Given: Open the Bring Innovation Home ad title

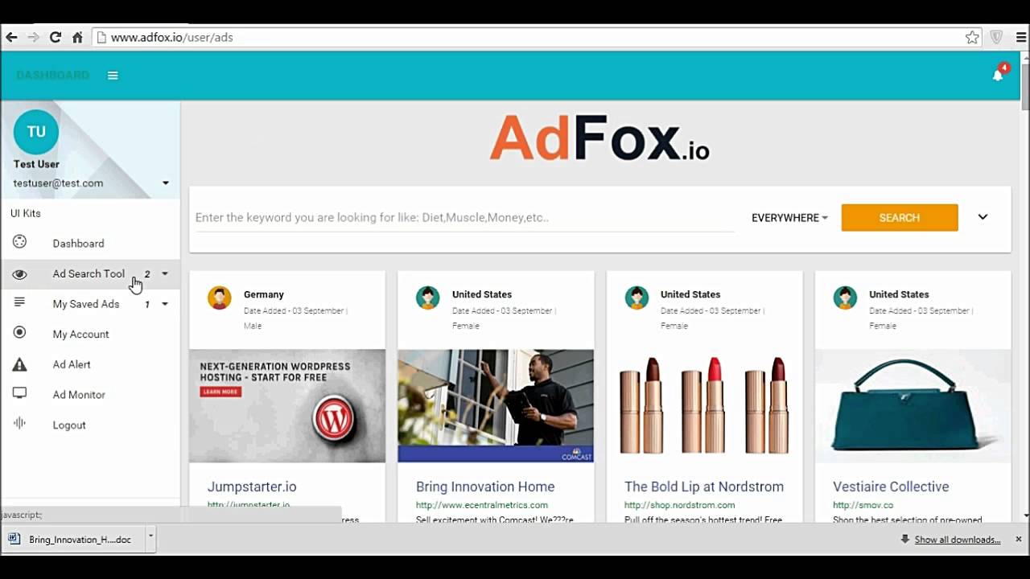Looking at the screenshot, I should [x=485, y=487].
